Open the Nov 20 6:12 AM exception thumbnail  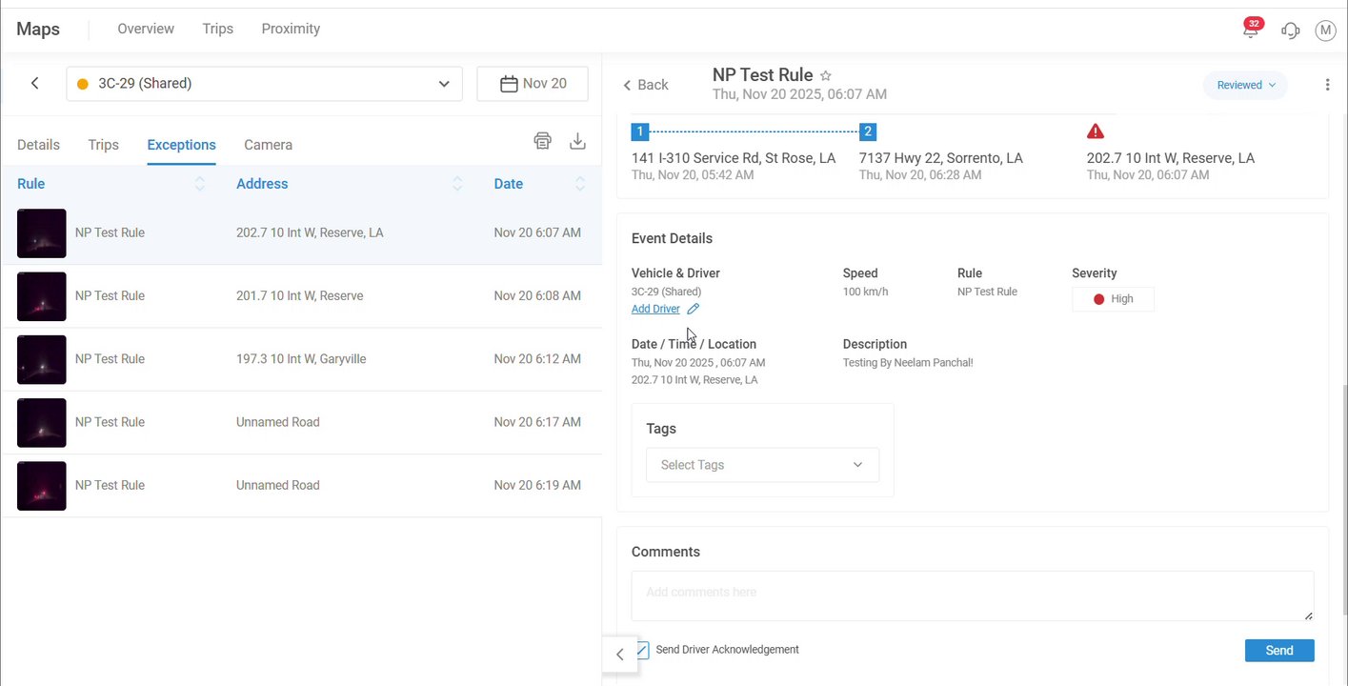(x=42, y=359)
